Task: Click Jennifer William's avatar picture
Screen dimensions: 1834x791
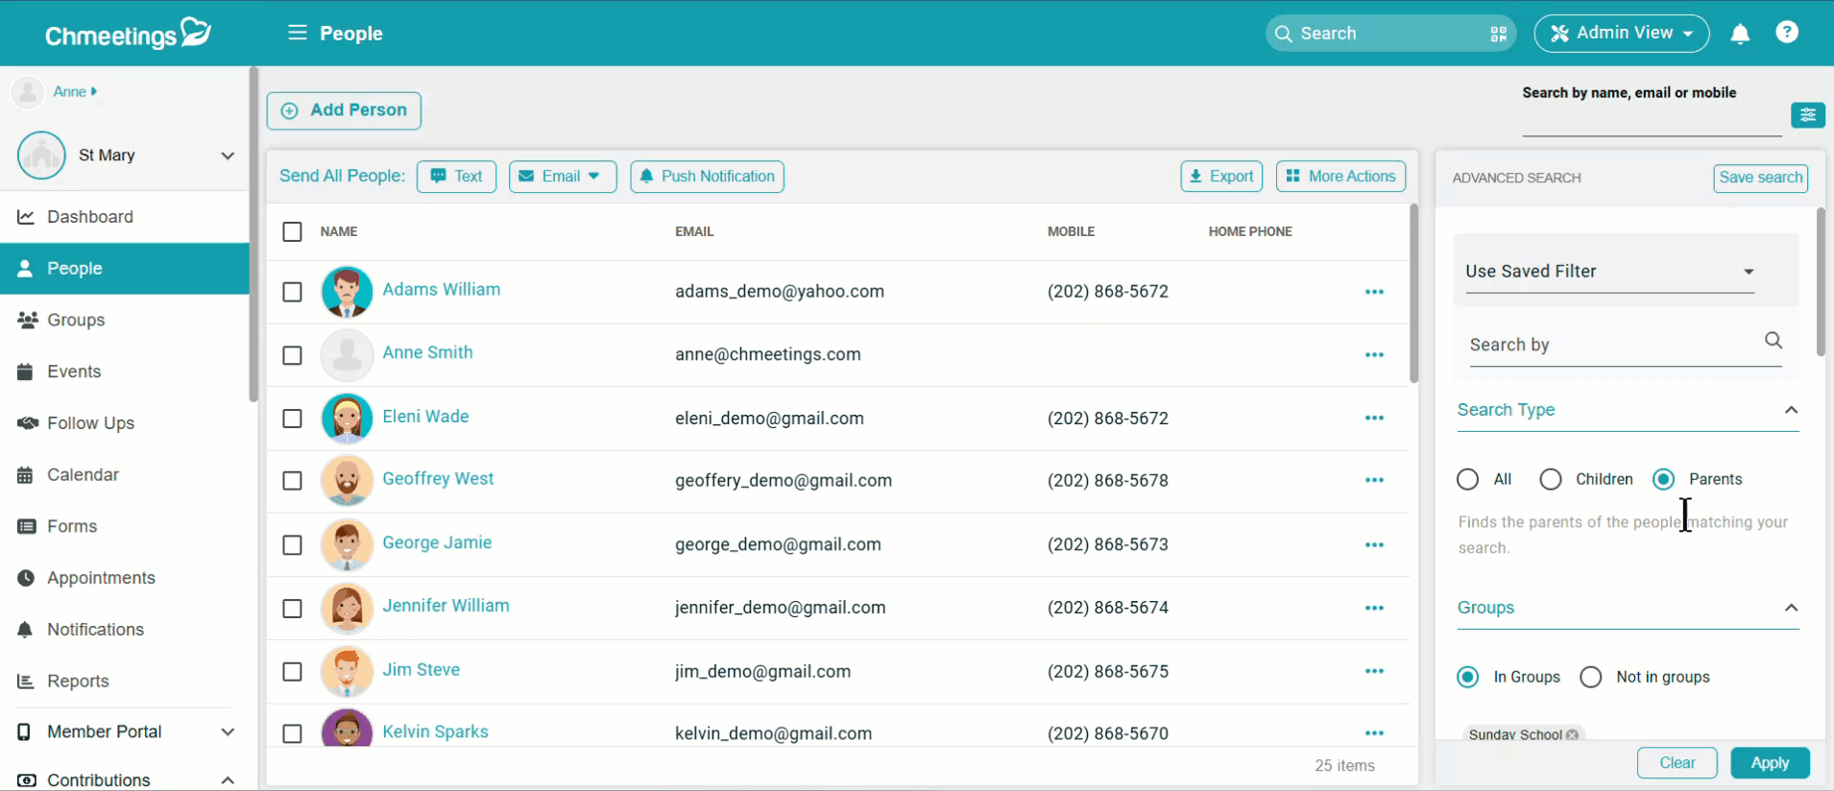Action: 347,608
